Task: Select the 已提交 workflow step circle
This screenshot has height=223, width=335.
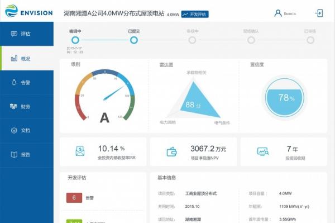Action: coord(134,40)
